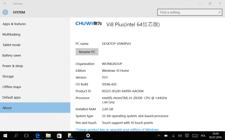Open the folder-with-cloud taskbar app
The height and width of the screenshot is (140, 225).
(x=70, y=136)
